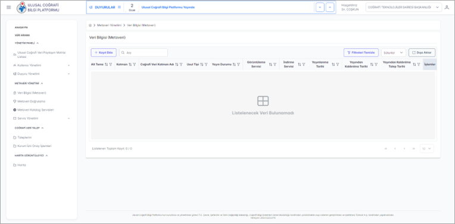Sort by Usul Tipi column

pos(202,64)
